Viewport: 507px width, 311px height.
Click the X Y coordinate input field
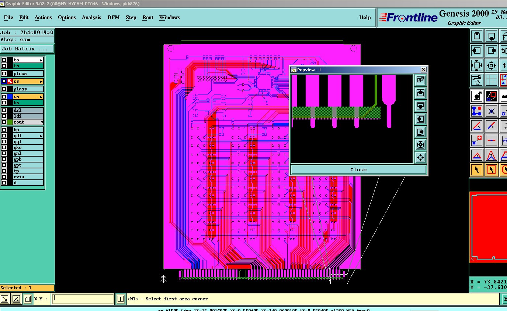(82, 299)
